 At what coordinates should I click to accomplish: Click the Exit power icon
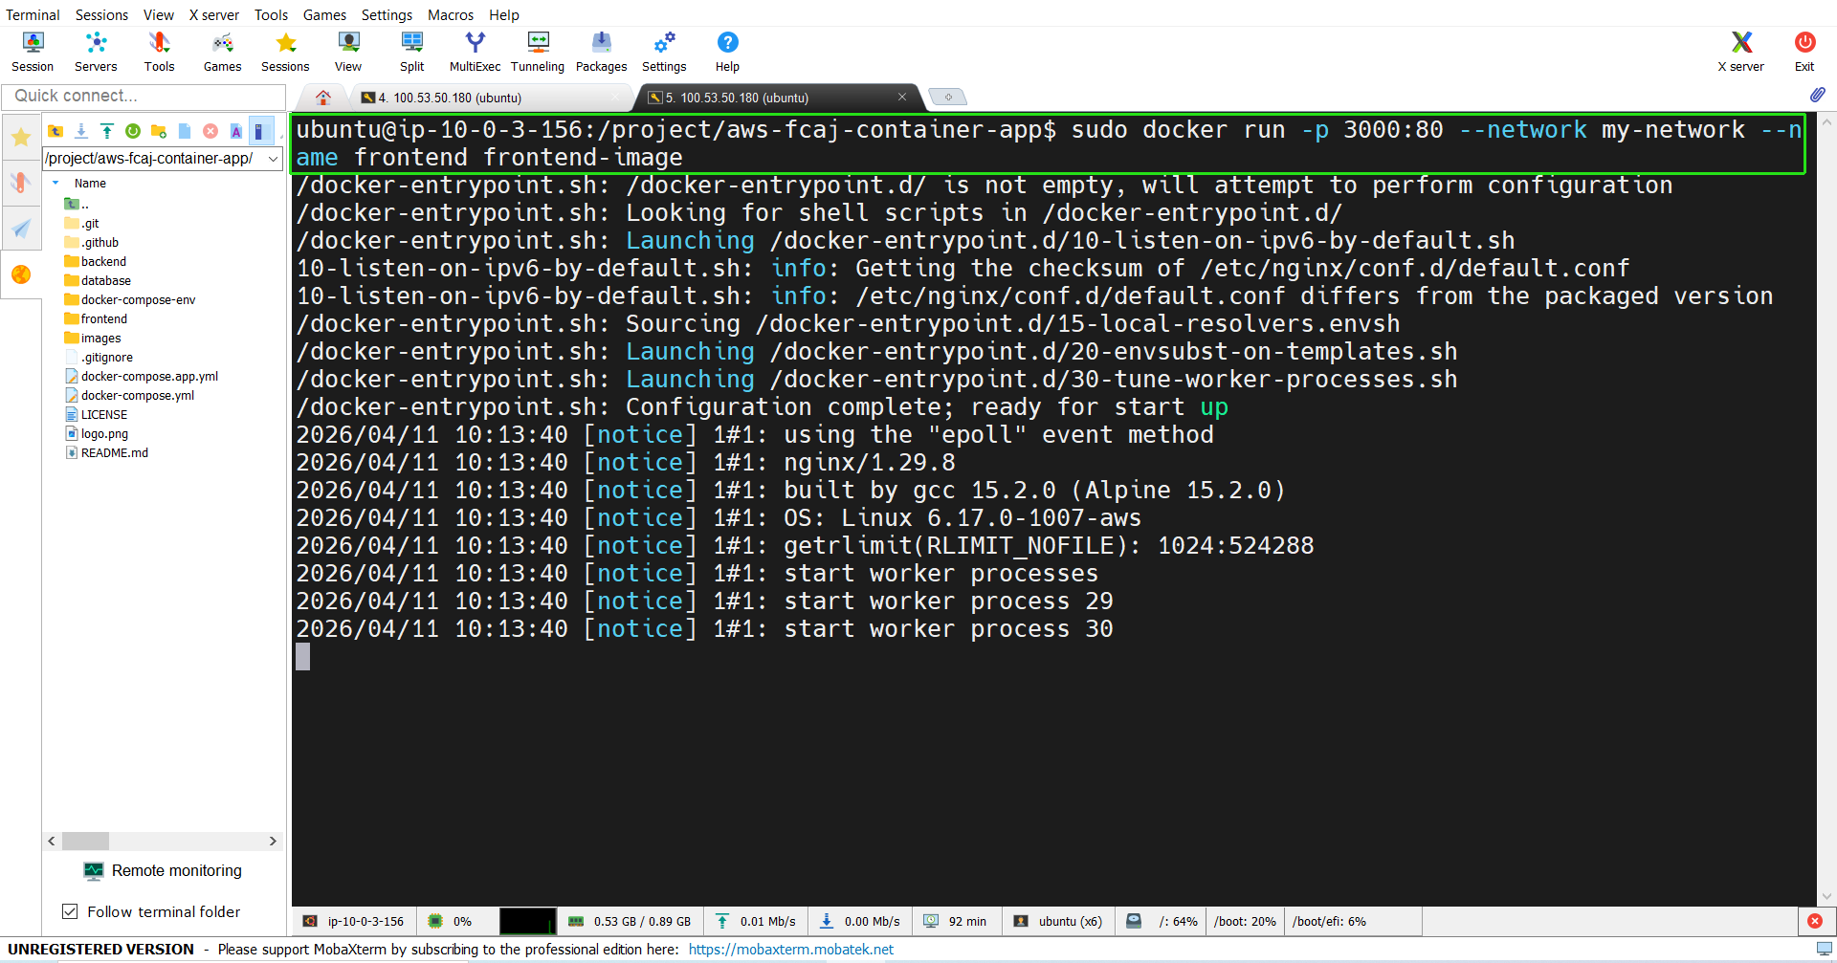(1804, 52)
